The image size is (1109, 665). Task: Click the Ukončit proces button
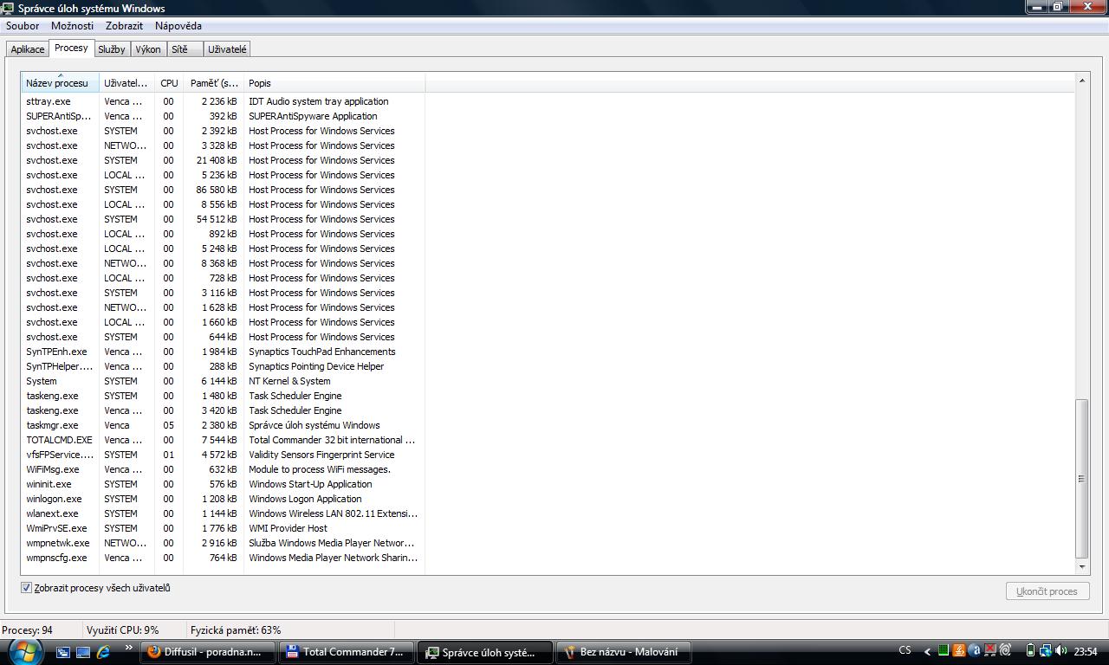(x=1047, y=591)
